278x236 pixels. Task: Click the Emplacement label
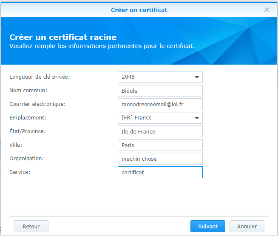pyautogui.click(x=28, y=117)
